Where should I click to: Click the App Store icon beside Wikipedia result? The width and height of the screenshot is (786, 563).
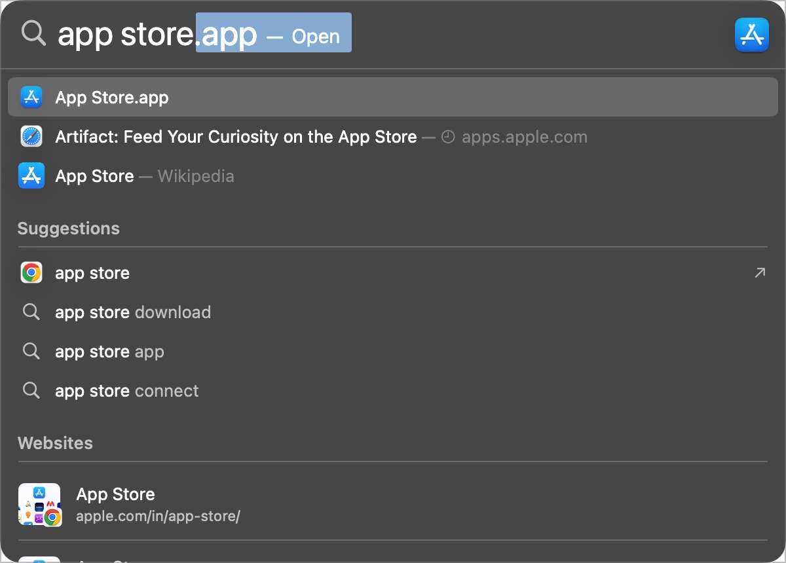point(31,175)
